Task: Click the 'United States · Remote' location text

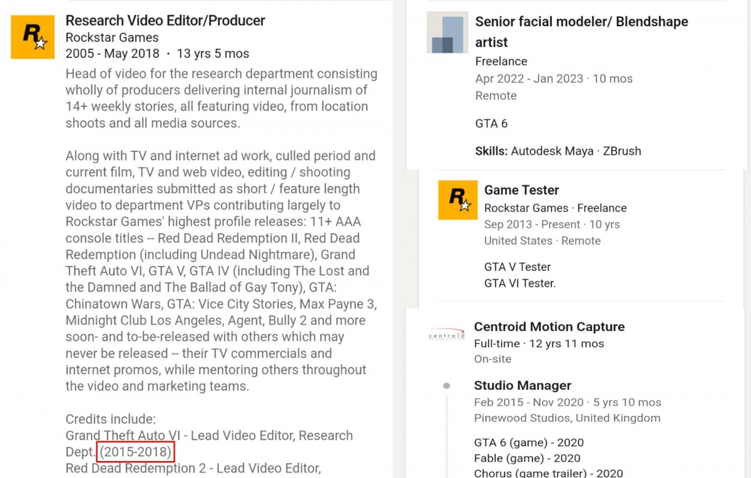Action: pyautogui.click(x=542, y=240)
